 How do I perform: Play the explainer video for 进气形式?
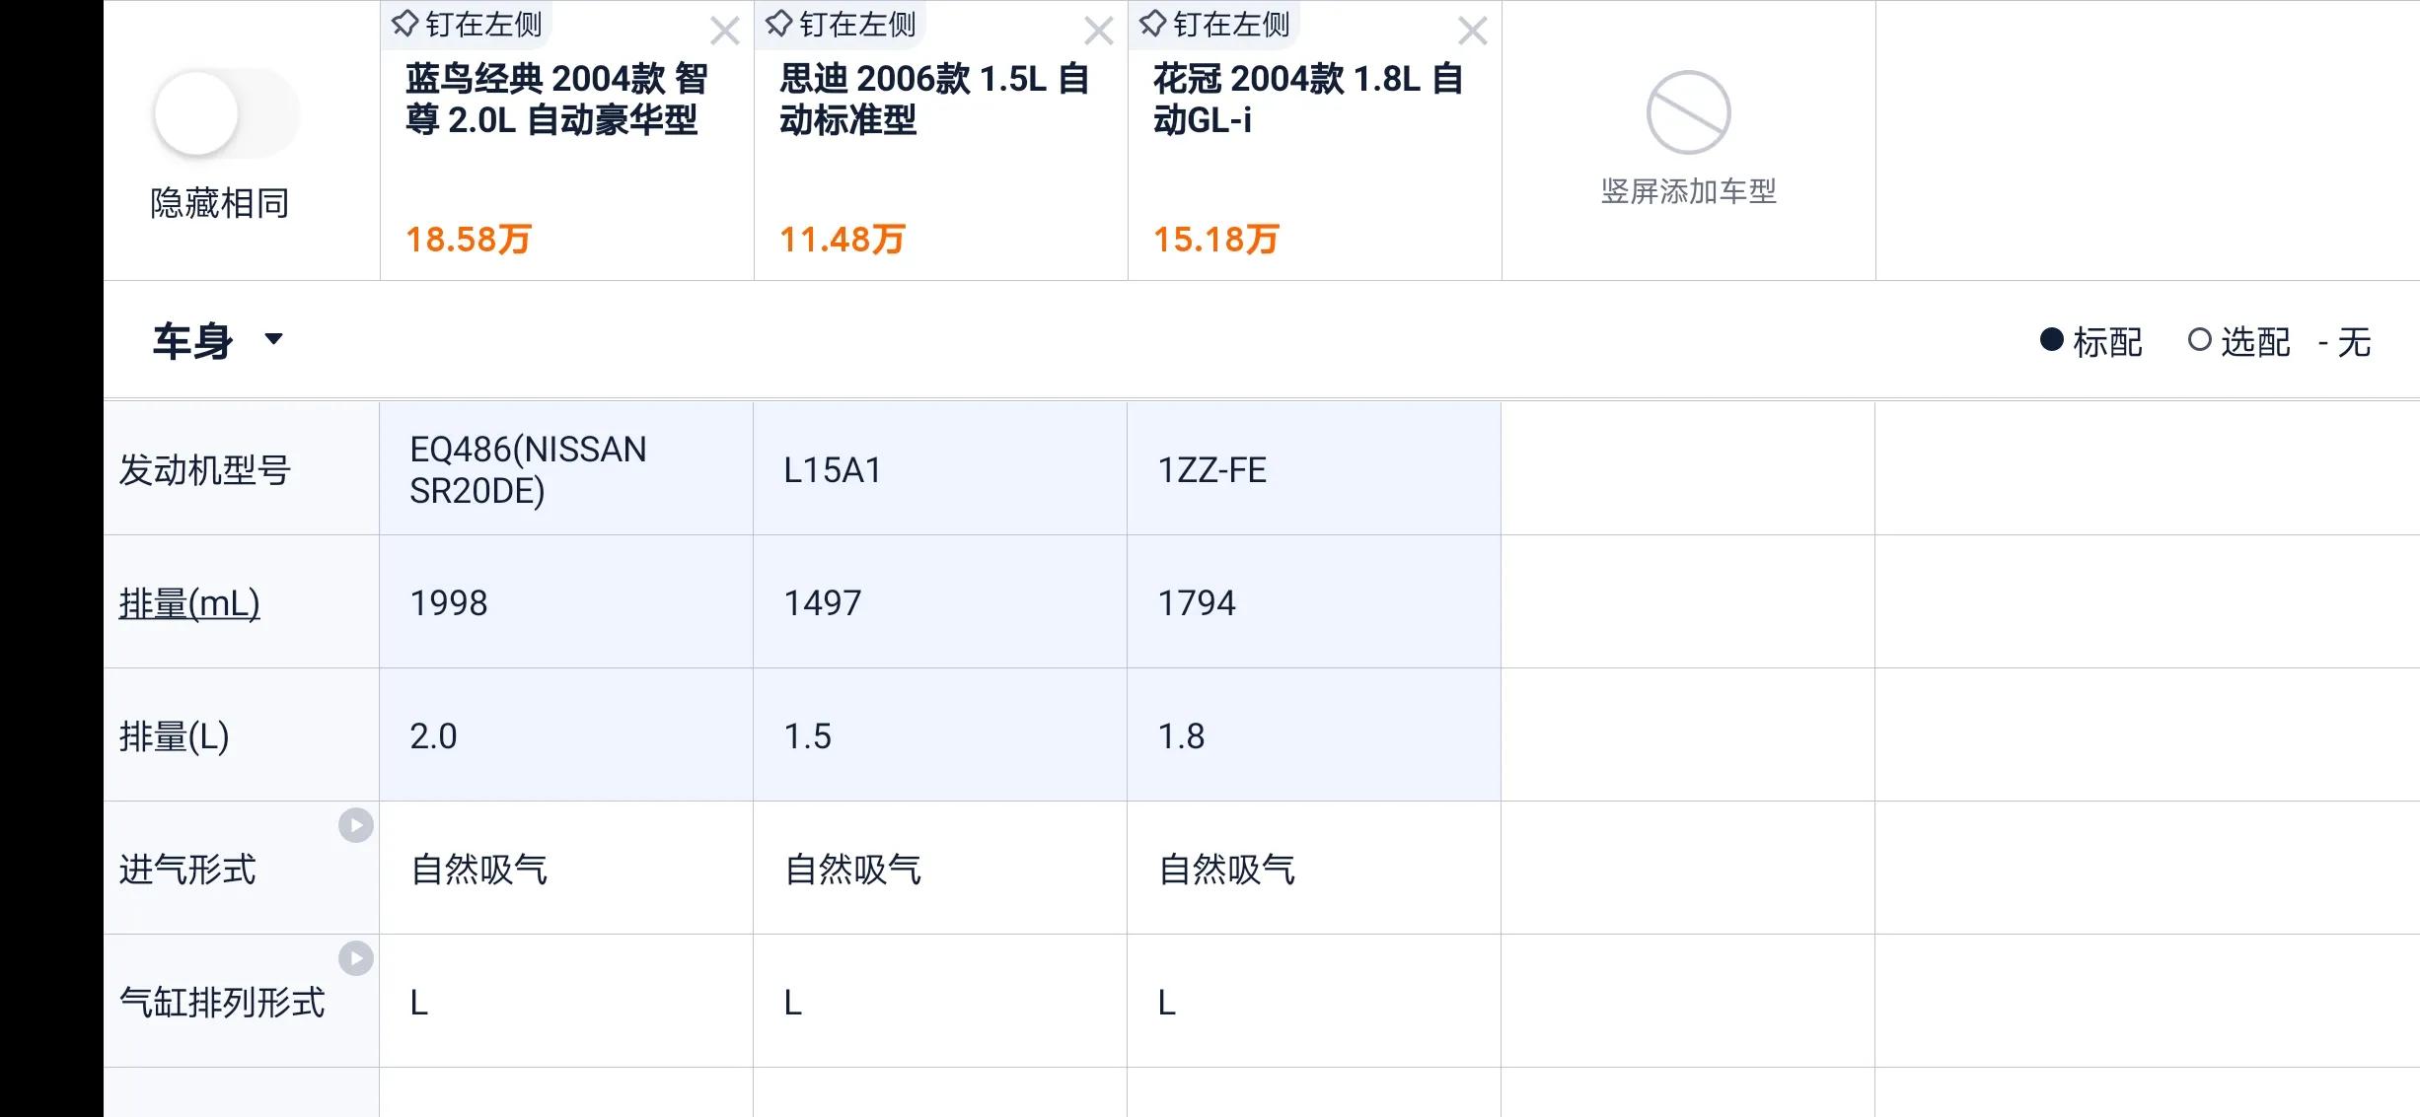coord(357,827)
